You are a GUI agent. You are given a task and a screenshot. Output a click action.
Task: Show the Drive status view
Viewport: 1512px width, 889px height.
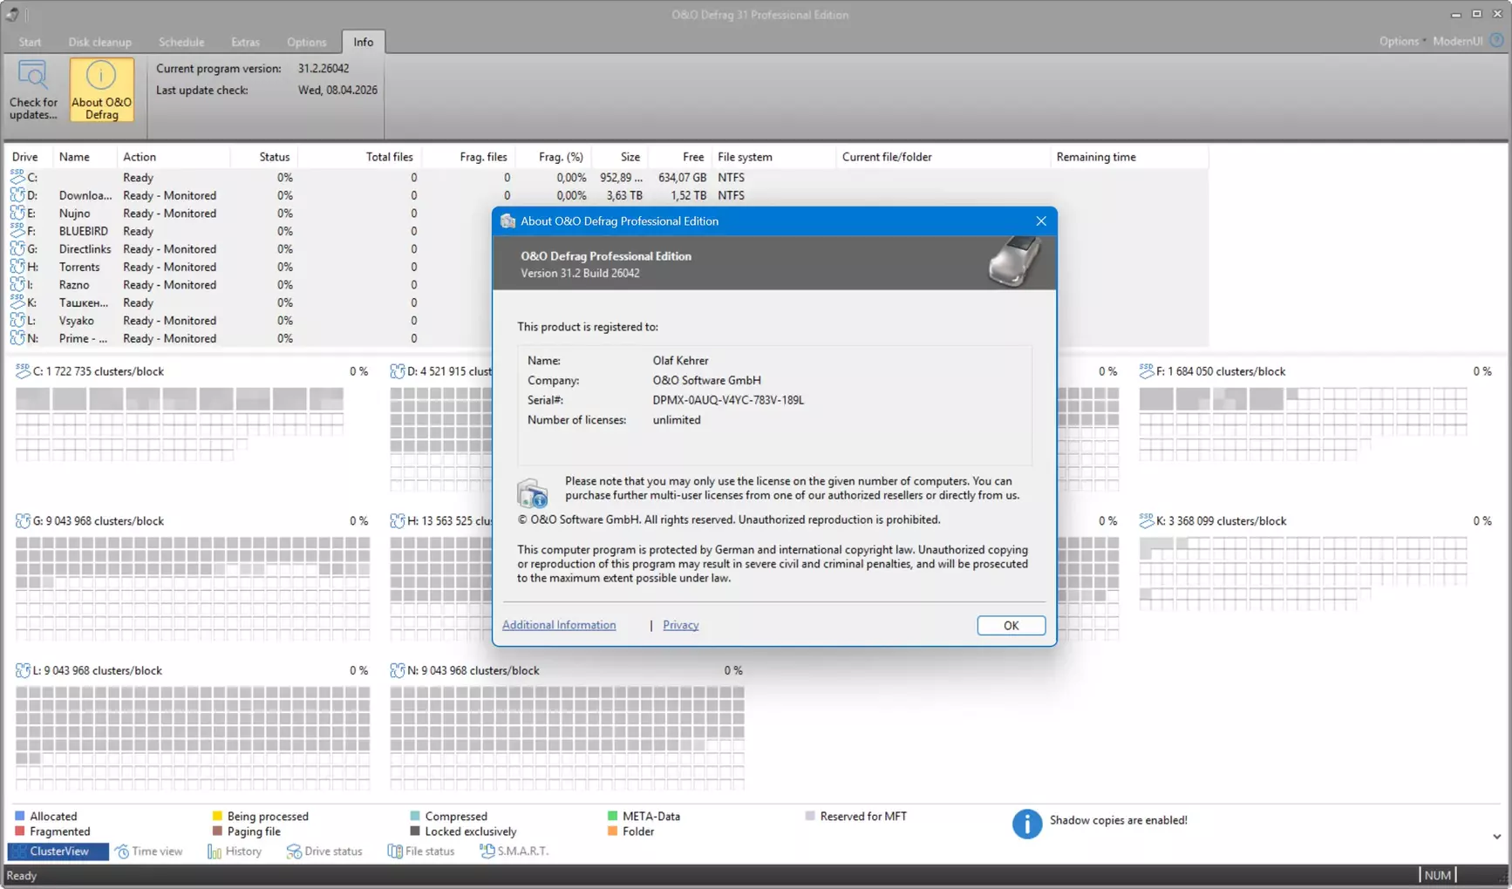point(324,852)
